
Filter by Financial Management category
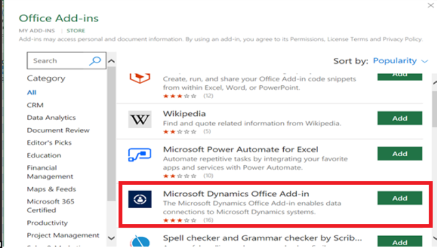[x=50, y=172]
